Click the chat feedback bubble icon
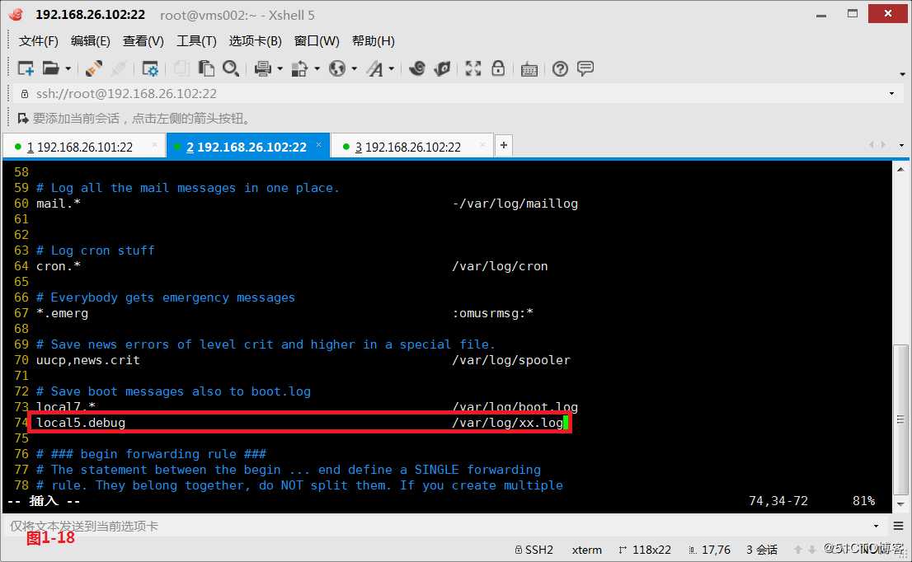The width and height of the screenshot is (912, 562). point(585,68)
